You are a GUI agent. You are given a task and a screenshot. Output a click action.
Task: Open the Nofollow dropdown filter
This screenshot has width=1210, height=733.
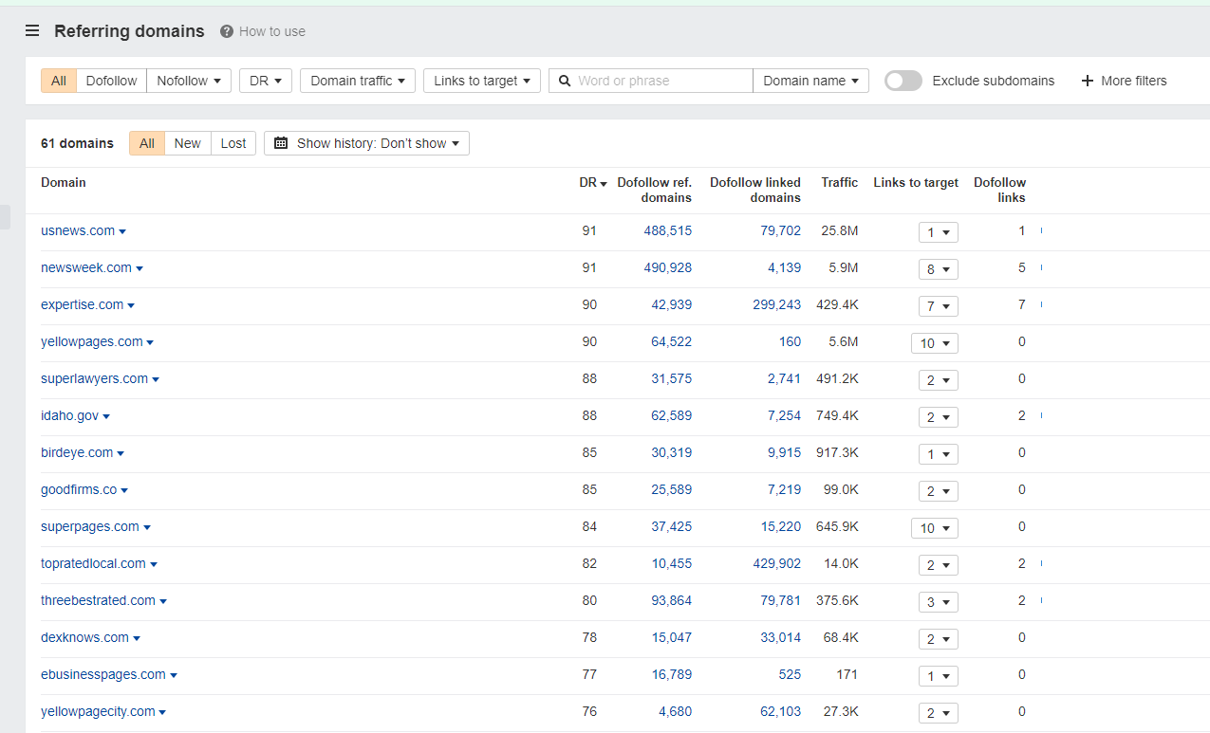pyautogui.click(x=189, y=81)
